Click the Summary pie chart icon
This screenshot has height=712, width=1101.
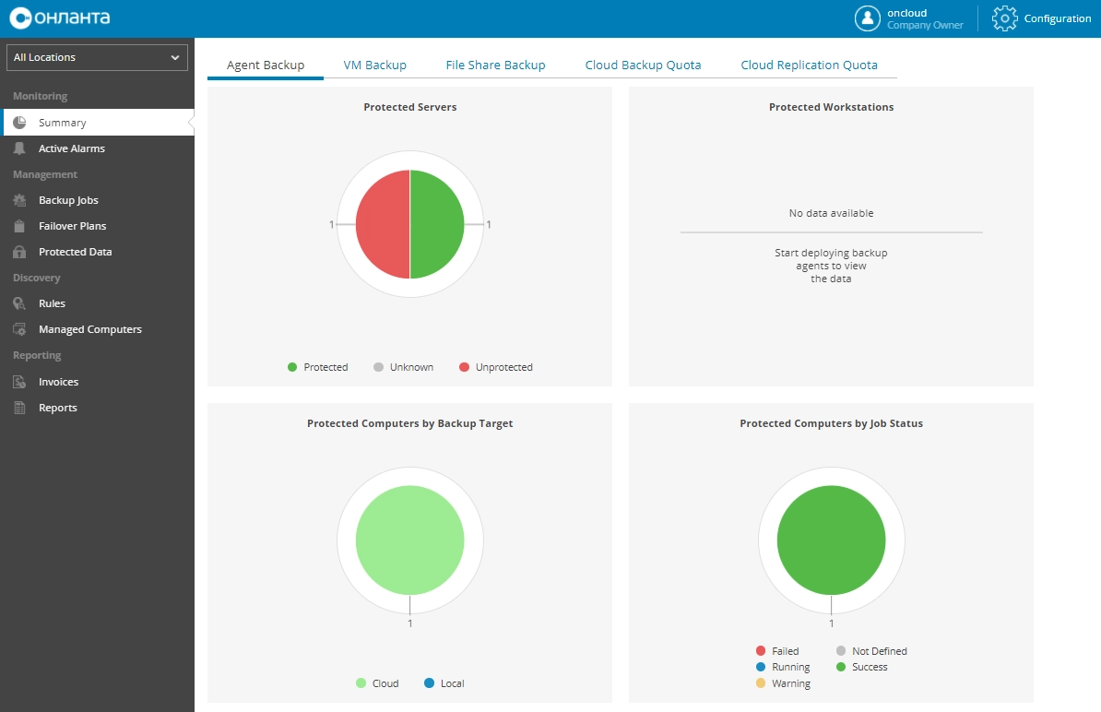tap(19, 123)
